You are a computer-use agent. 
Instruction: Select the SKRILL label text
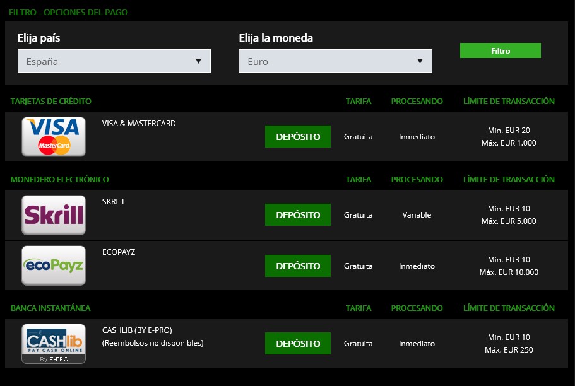point(114,202)
